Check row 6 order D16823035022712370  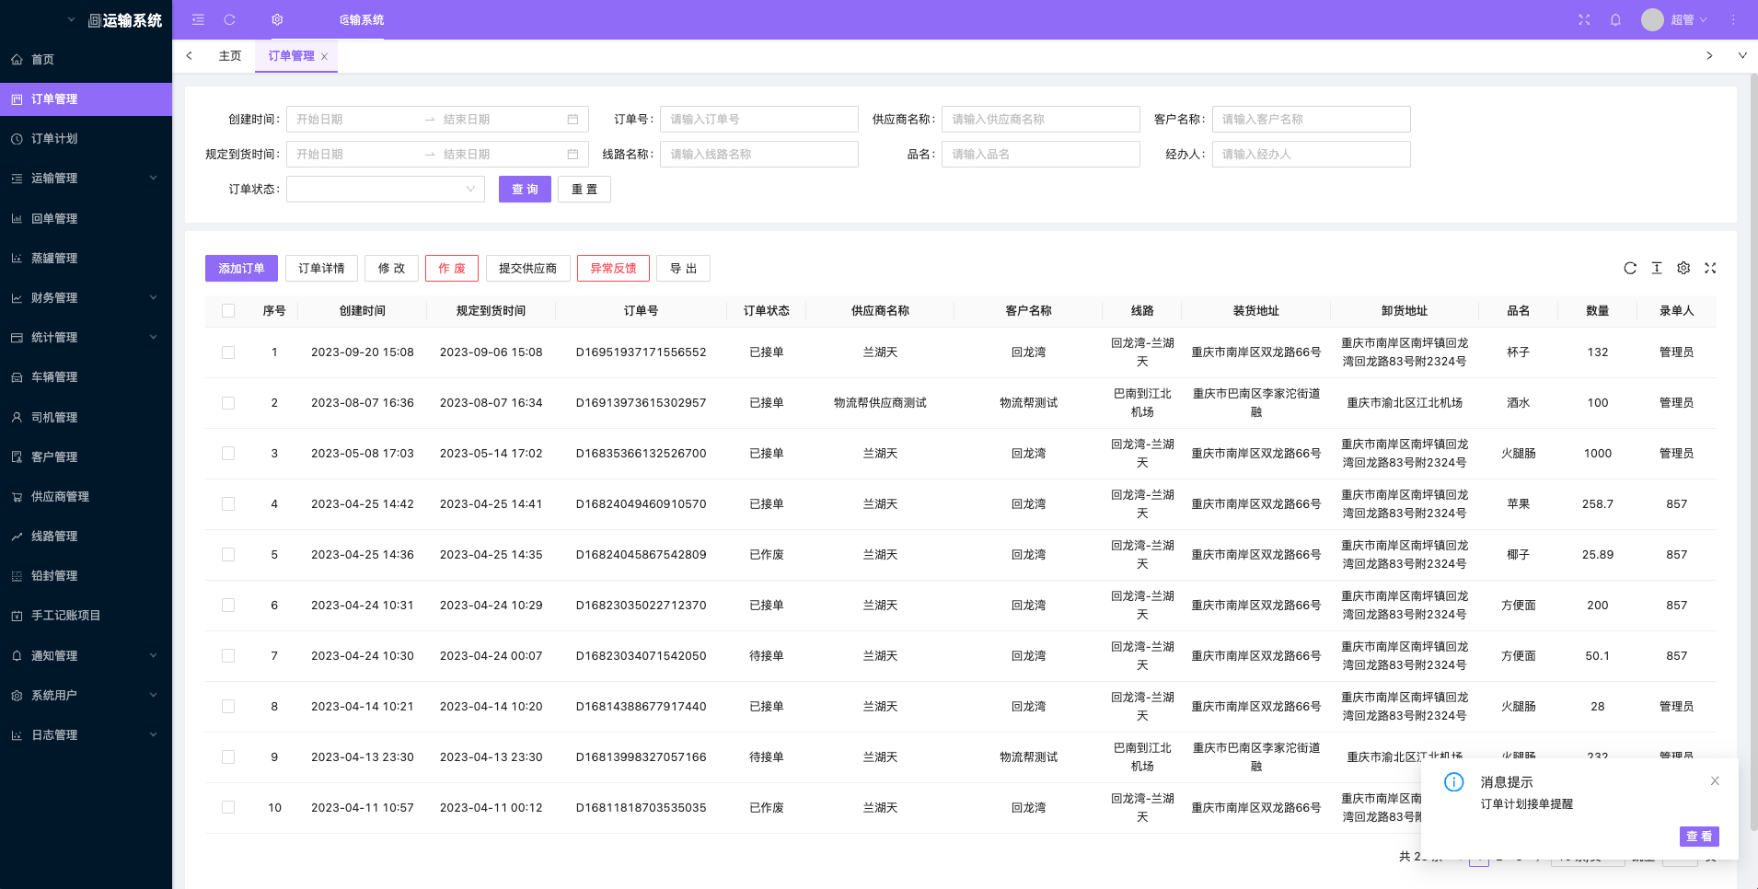228,606
